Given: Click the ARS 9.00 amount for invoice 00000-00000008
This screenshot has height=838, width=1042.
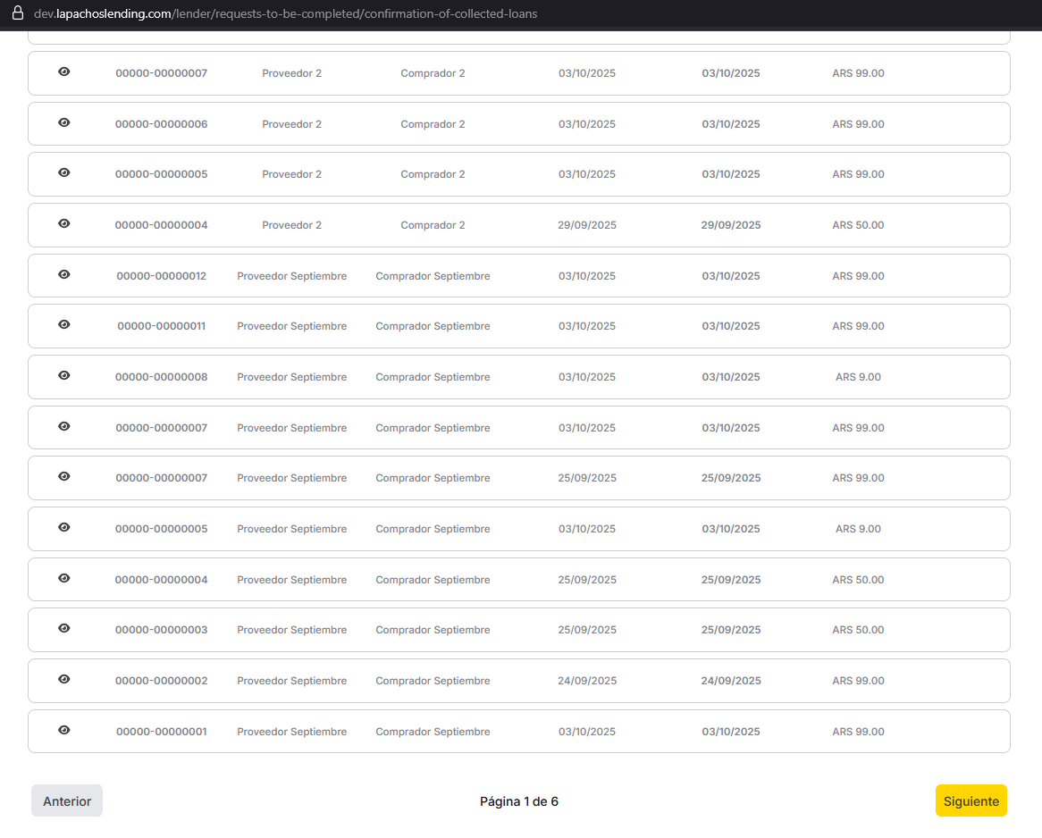Looking at the screenshot, I should (858, 377).
